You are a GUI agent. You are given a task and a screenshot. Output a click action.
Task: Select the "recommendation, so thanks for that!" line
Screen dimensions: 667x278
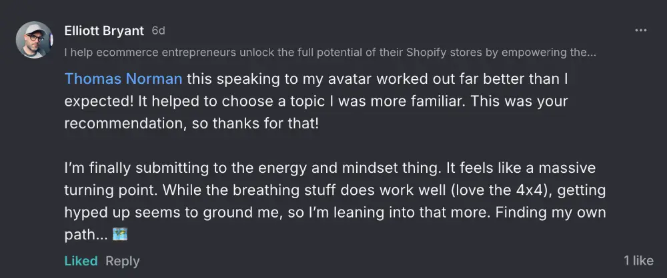(x=192, y=124)
